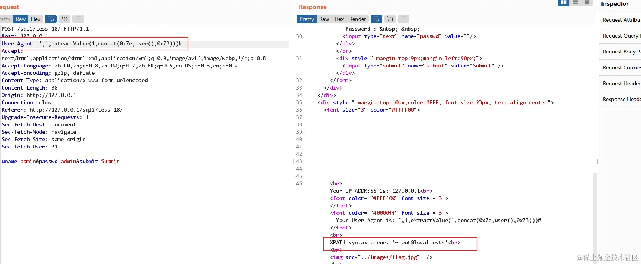Screen dimensions: 641x264
Task: Click the Inspector panel heading
Action: (x=615, y=4)
